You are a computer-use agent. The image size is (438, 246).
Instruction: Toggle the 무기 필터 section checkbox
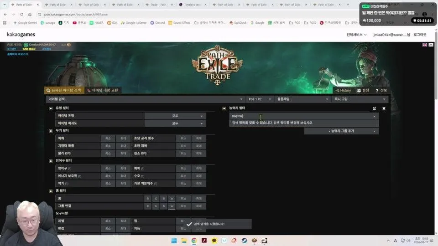51,131
